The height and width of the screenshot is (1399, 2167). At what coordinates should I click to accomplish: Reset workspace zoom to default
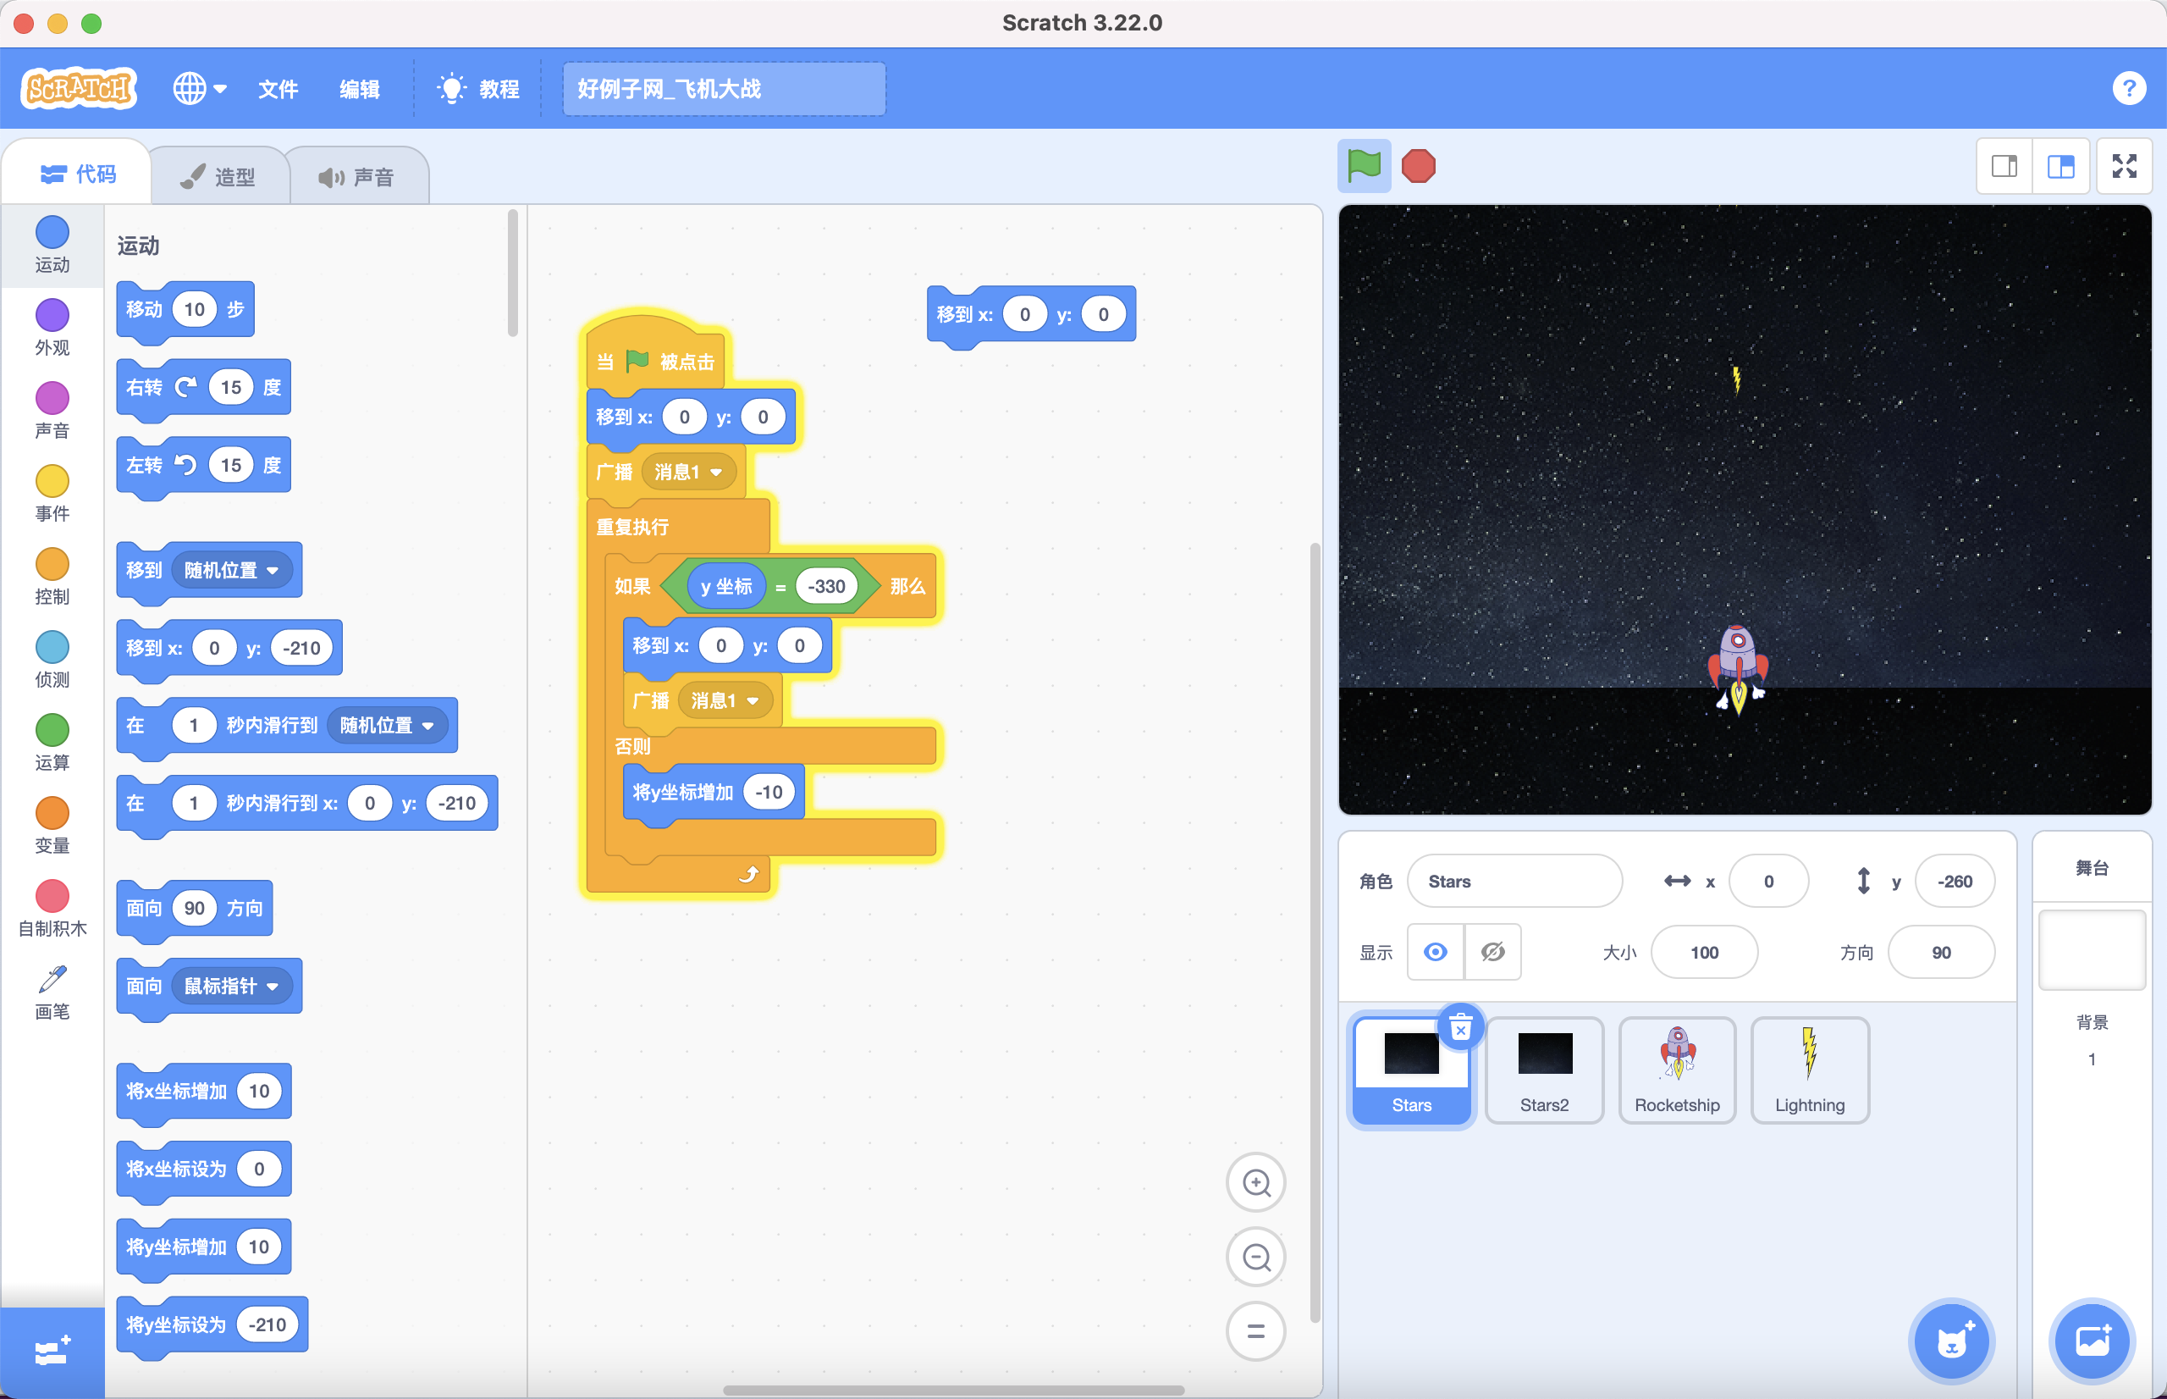tap(1255, 1331)
